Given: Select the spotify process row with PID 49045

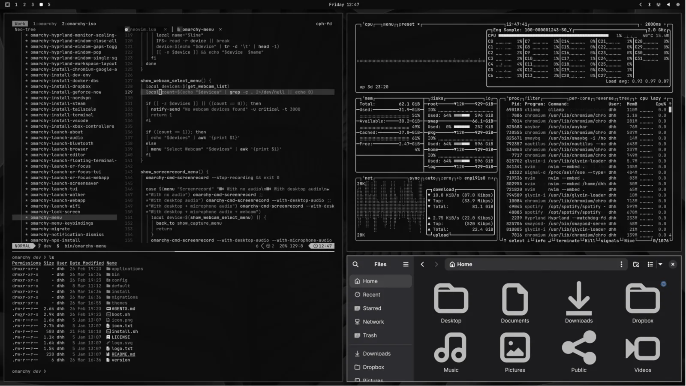Looking at the screenshot, I should (x=587, y=207).
